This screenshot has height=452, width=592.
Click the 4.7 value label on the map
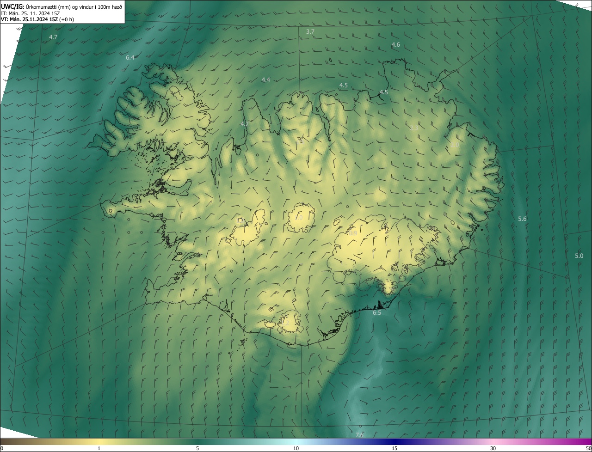pyautogui.click(x=53, y=37)
